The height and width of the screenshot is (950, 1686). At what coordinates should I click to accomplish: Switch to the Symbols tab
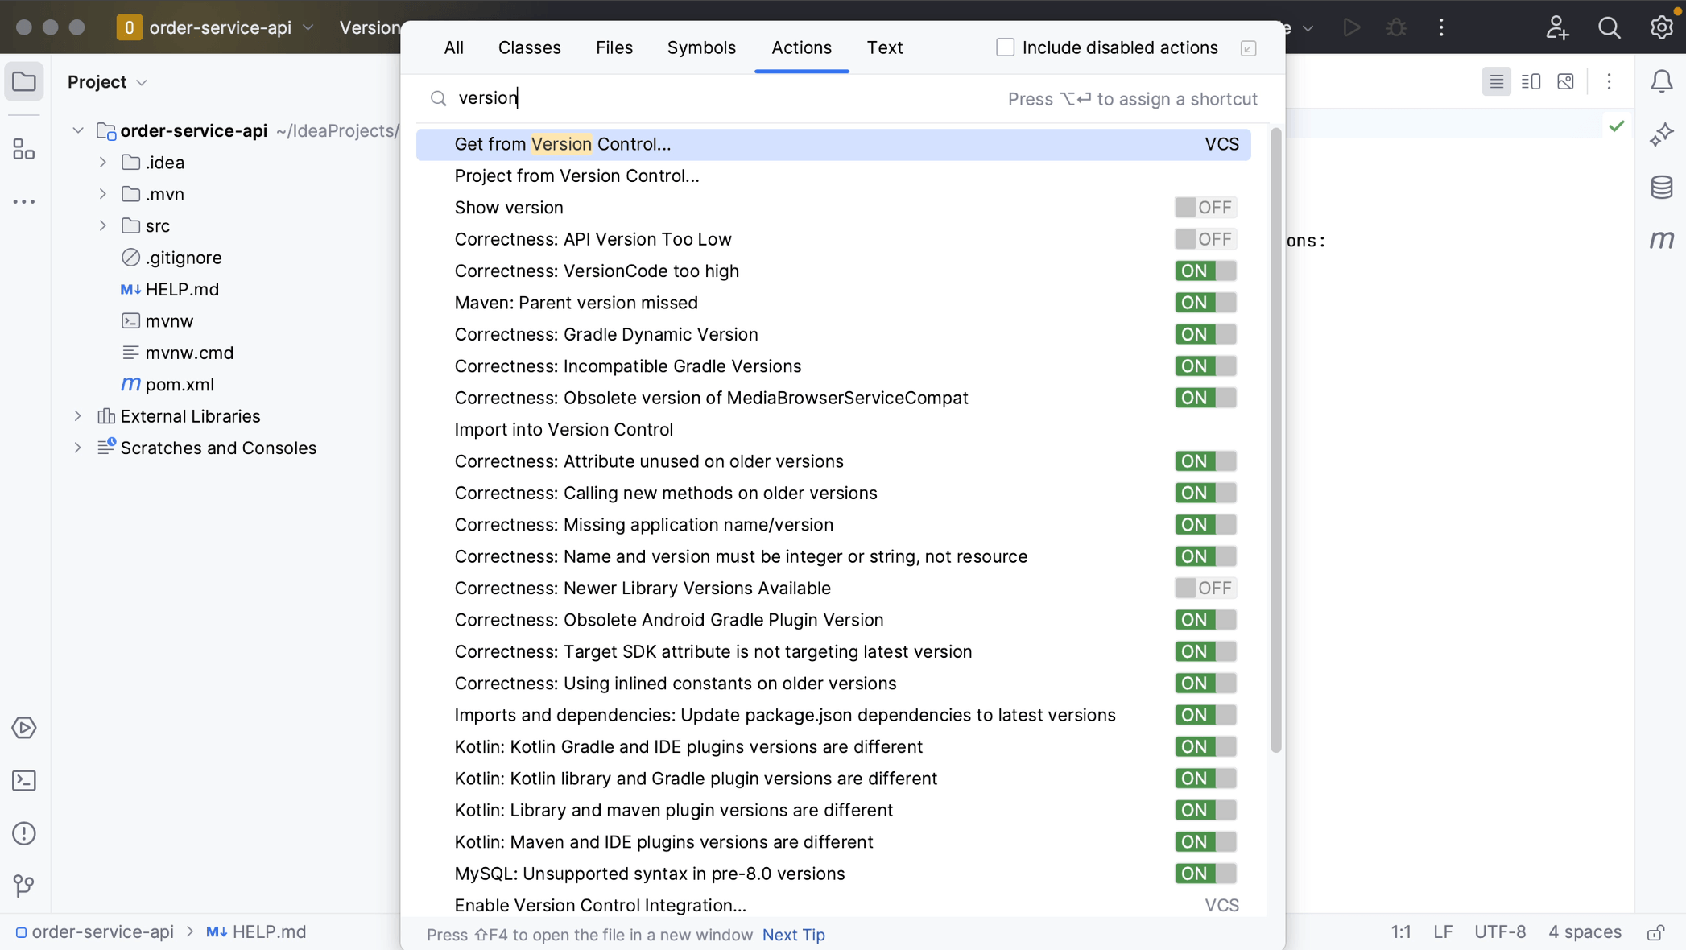(x=700, y=47)
